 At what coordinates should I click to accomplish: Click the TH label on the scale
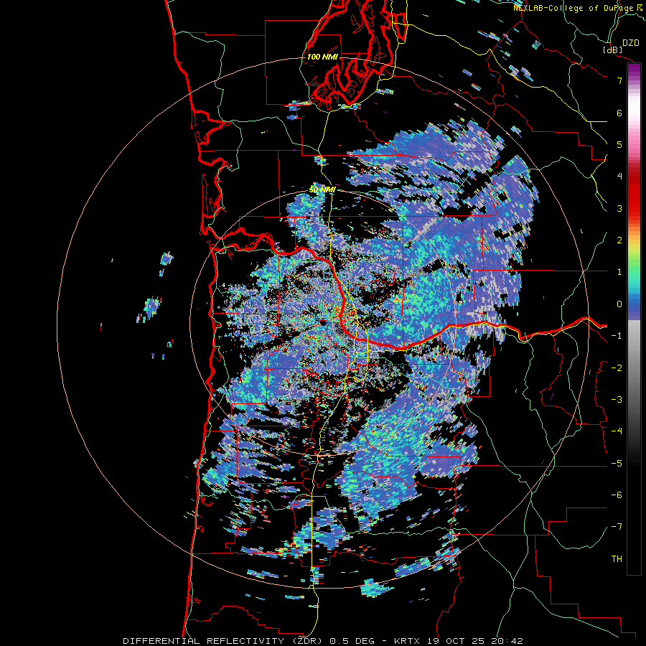(617, 558)
